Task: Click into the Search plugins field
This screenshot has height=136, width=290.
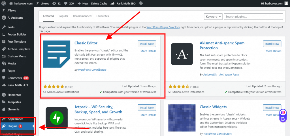Action: (253, 17)
